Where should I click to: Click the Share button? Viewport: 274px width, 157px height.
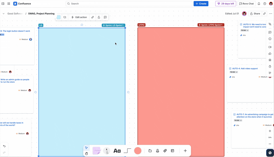tap(255, 14)
